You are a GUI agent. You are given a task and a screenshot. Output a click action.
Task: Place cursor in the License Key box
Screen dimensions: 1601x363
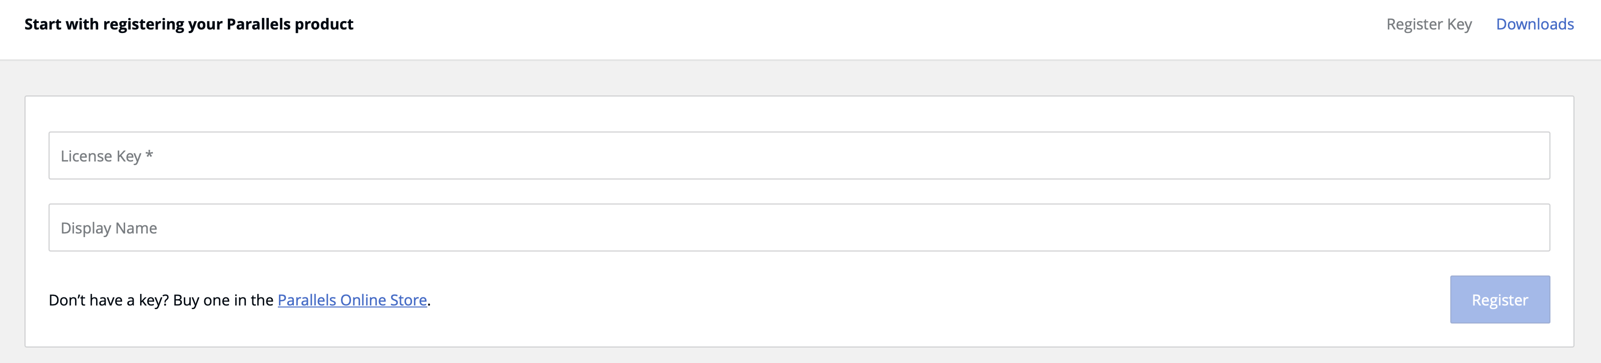click(798, 155)
